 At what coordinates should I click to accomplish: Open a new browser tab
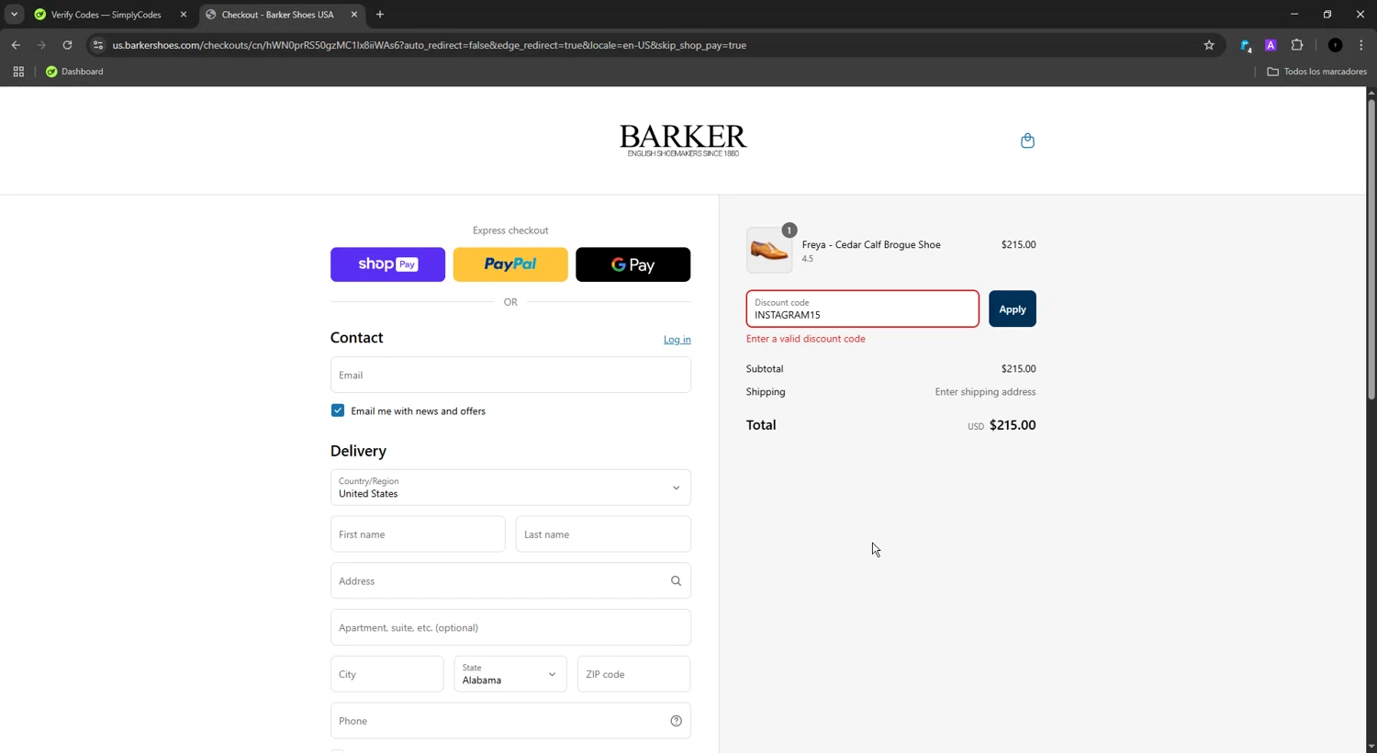click(380, 15)
